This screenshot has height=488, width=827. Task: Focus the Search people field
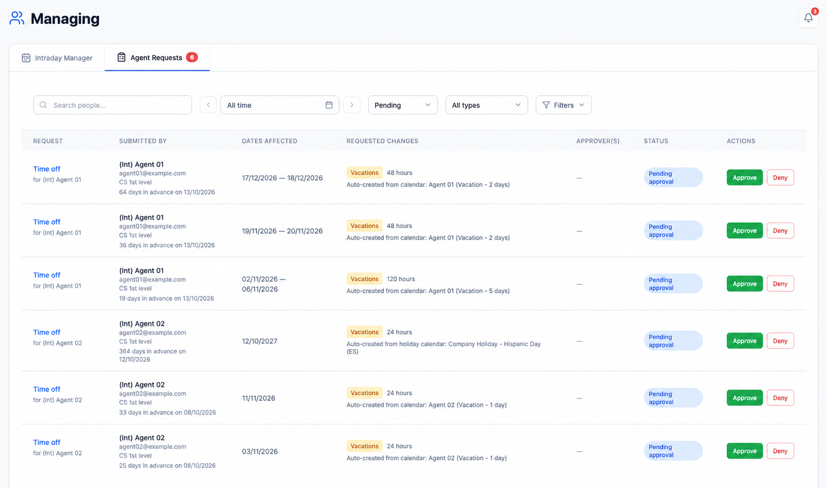[x=112, y=105]
